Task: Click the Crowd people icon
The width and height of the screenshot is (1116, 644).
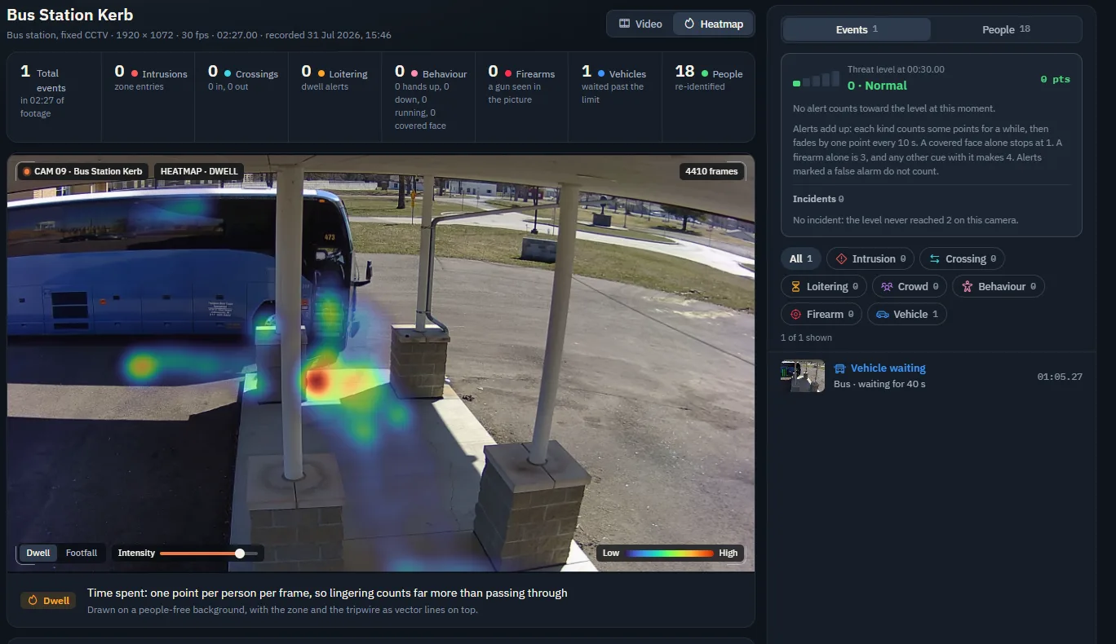Action: [888, 286]
